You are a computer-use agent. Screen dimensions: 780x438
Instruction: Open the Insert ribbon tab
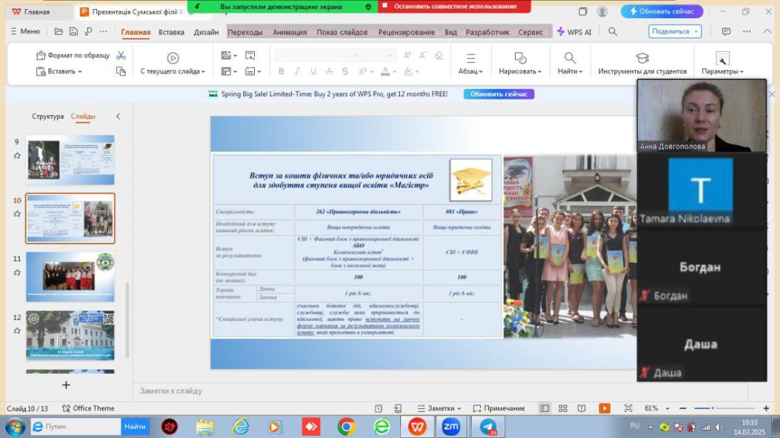click(171, 32)
